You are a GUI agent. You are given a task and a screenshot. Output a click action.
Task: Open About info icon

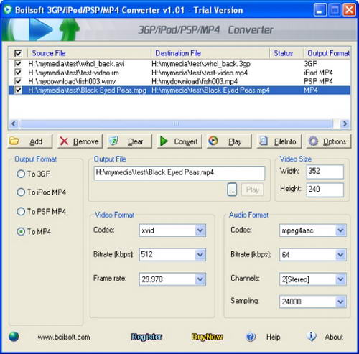pos(311,337)
